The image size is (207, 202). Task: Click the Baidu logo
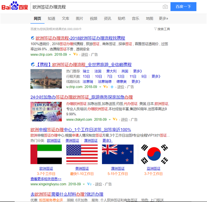(15, 6)
